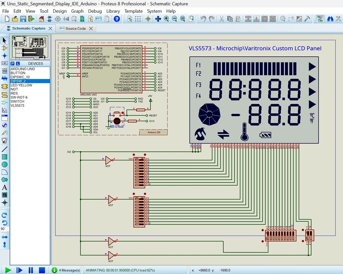Viewport: 343px width, 274px height.
Task: Stop the simulation
Action: 42,270
